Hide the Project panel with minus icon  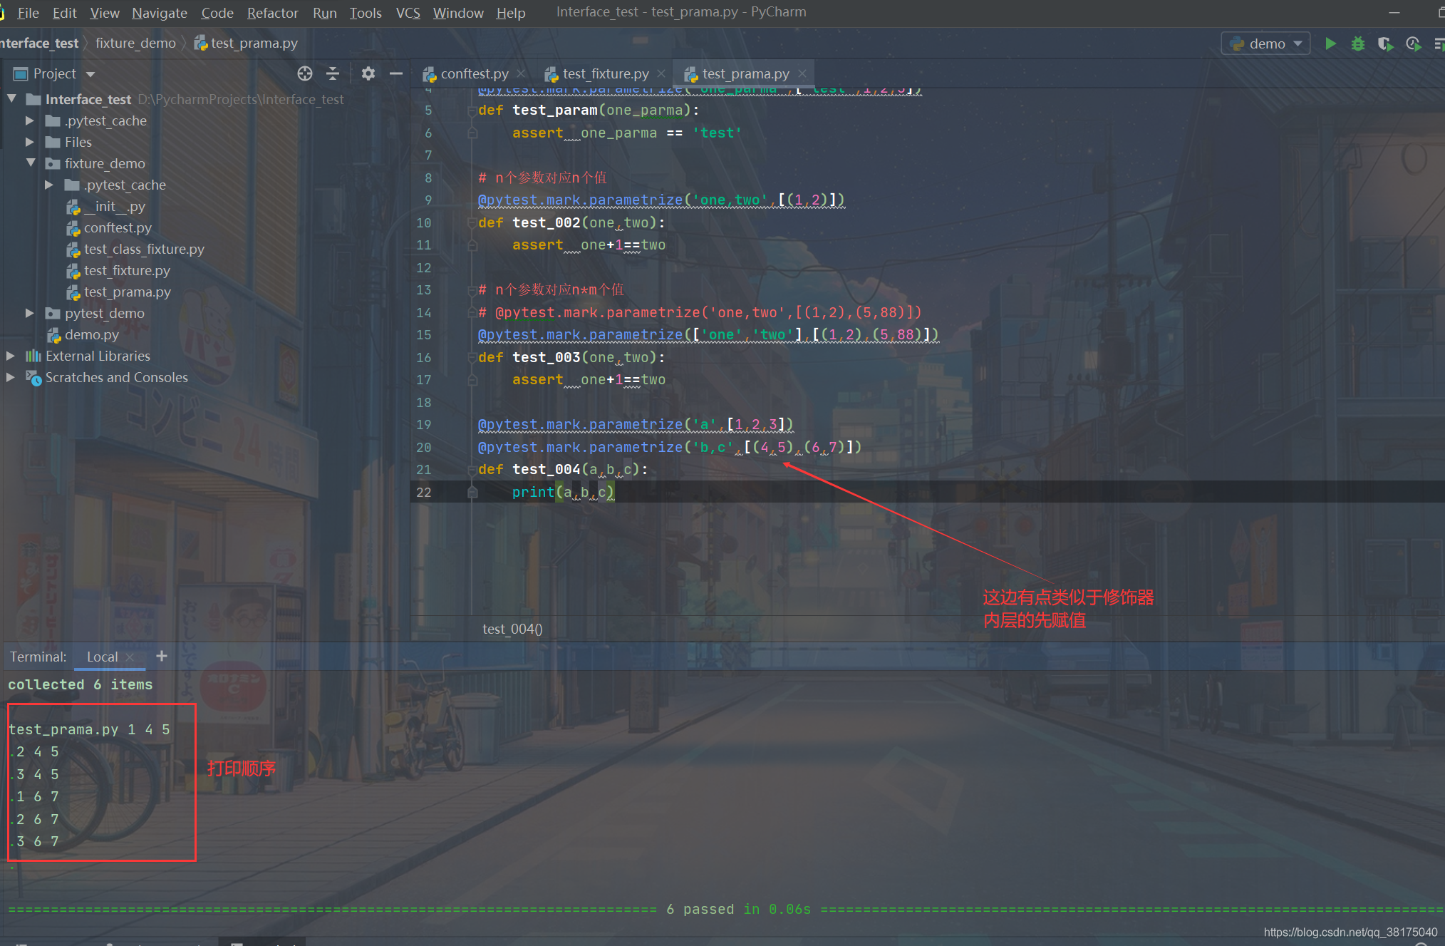point(396,73)
